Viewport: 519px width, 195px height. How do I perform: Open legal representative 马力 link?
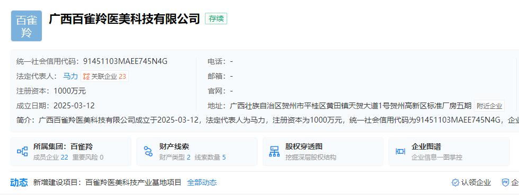[x=70, y=76]
